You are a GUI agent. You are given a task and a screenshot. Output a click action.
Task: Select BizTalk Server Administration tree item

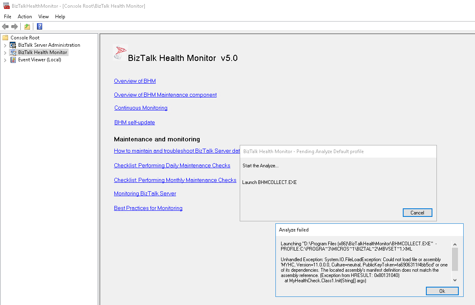click(x=49, y=45)
